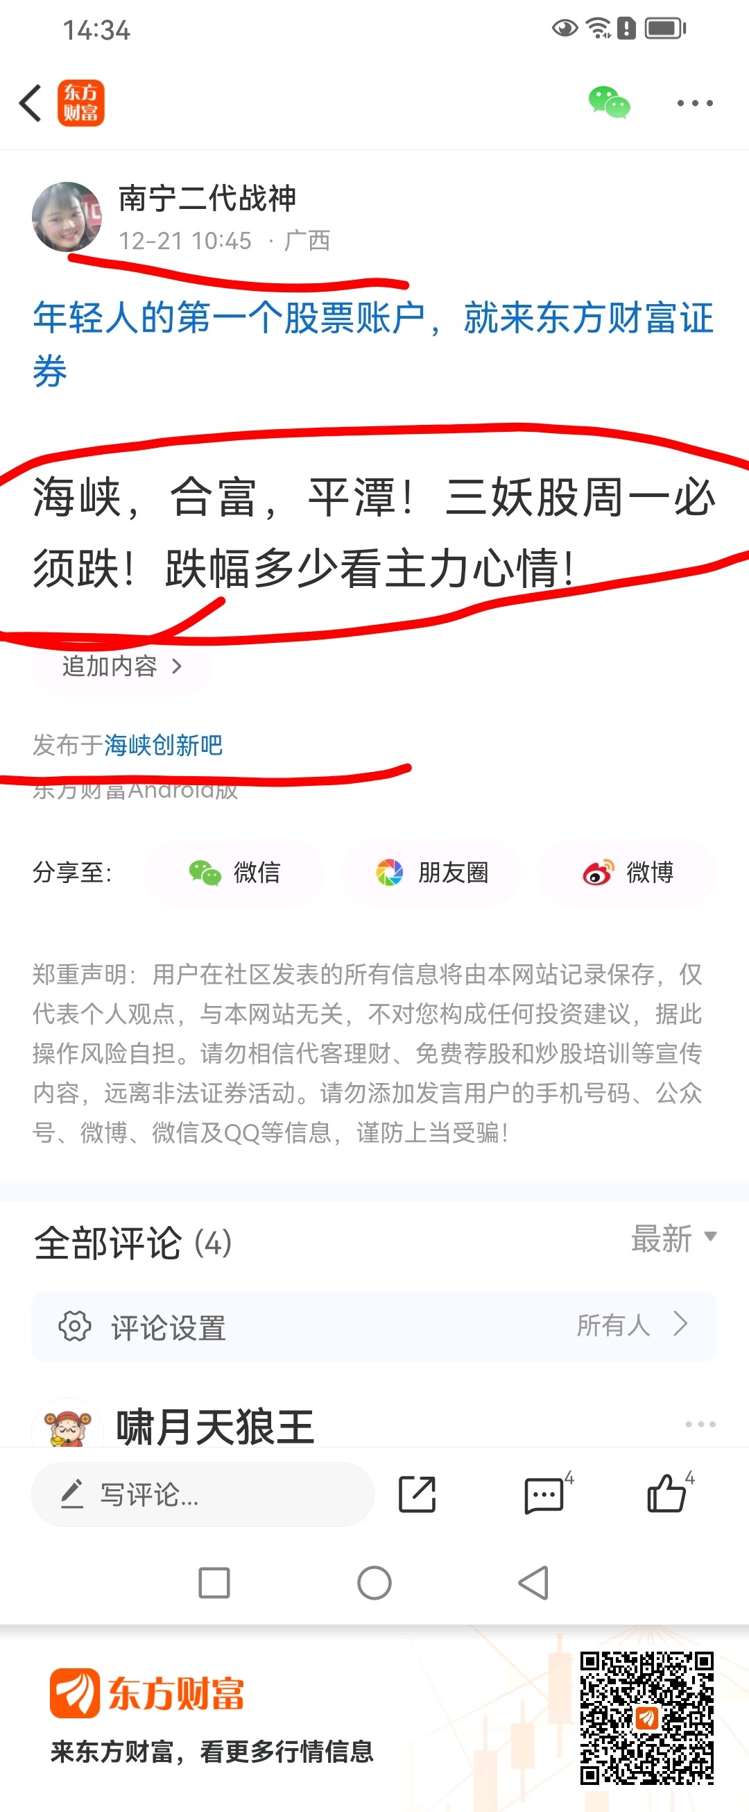Viewport: 749px width, 1812px height.
Task: Open the comments bubble icon
Action: pyautogui.click(x=545, y=1494)
